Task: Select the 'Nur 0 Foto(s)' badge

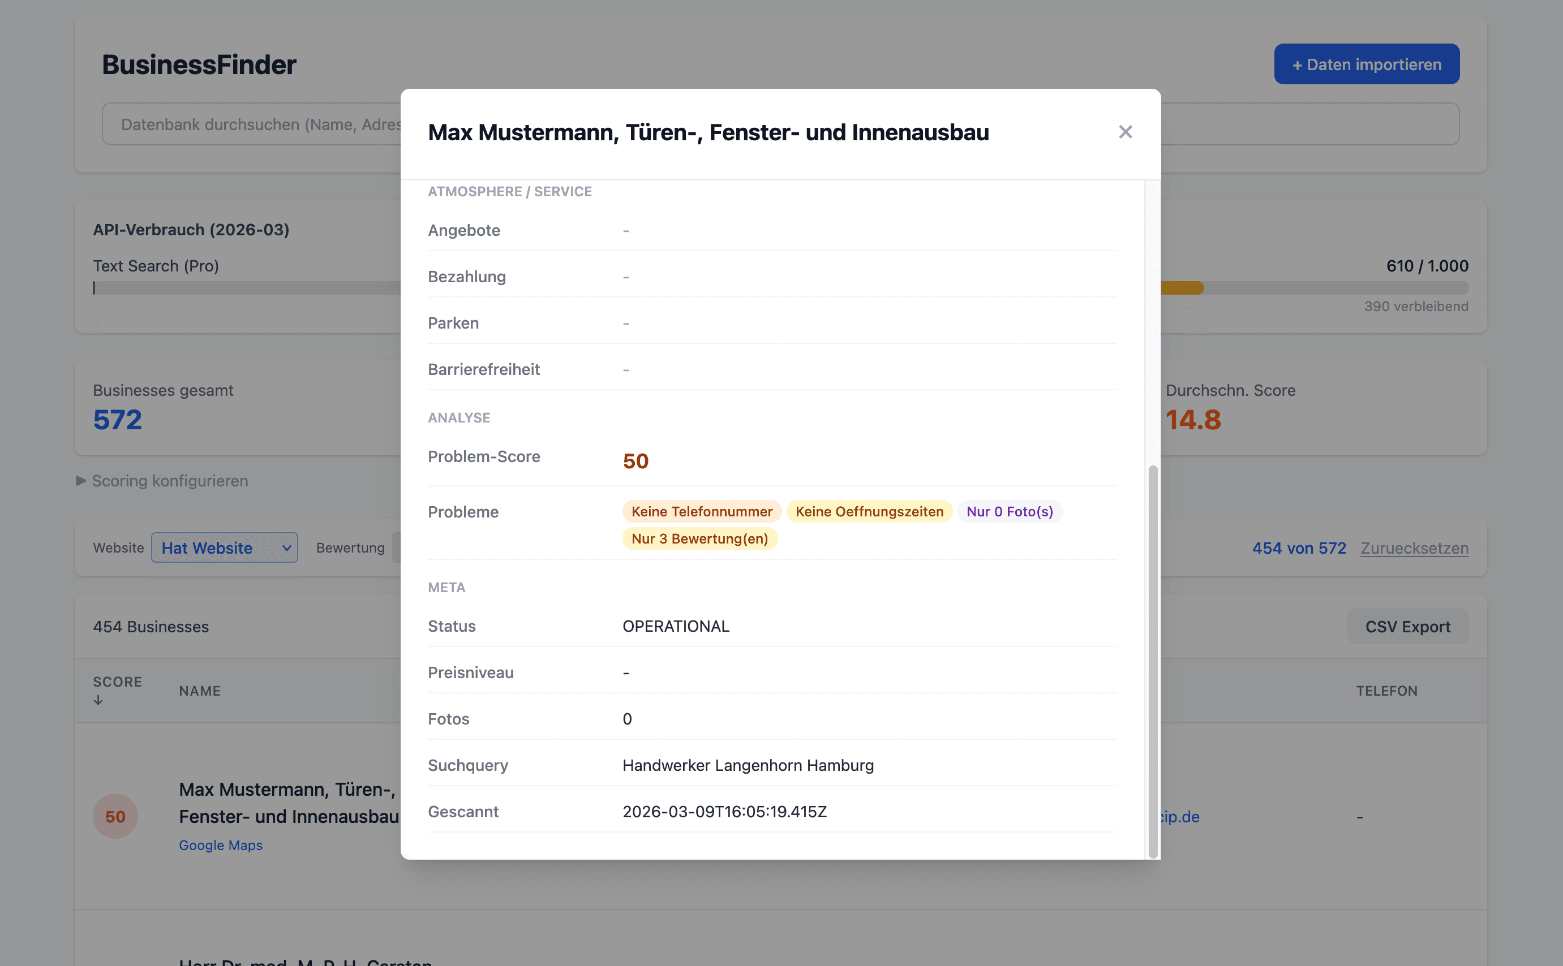Action: 1010,511
